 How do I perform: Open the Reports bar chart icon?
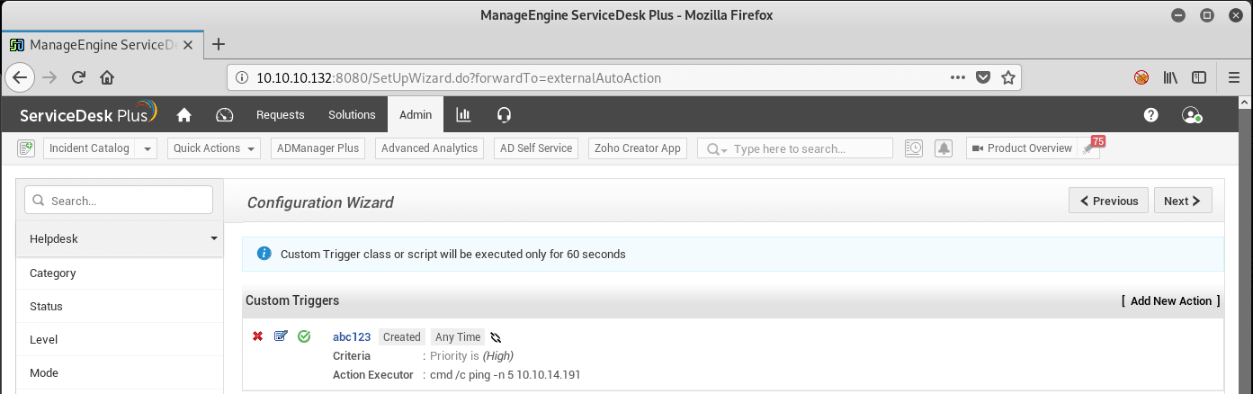[463, 114]
